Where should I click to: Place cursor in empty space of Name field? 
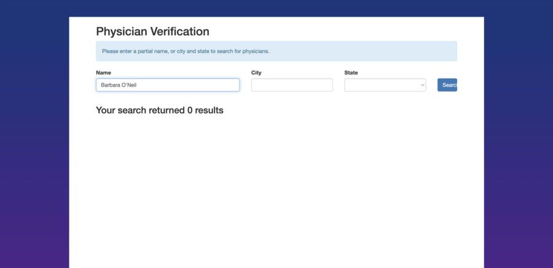coord(197,85)
